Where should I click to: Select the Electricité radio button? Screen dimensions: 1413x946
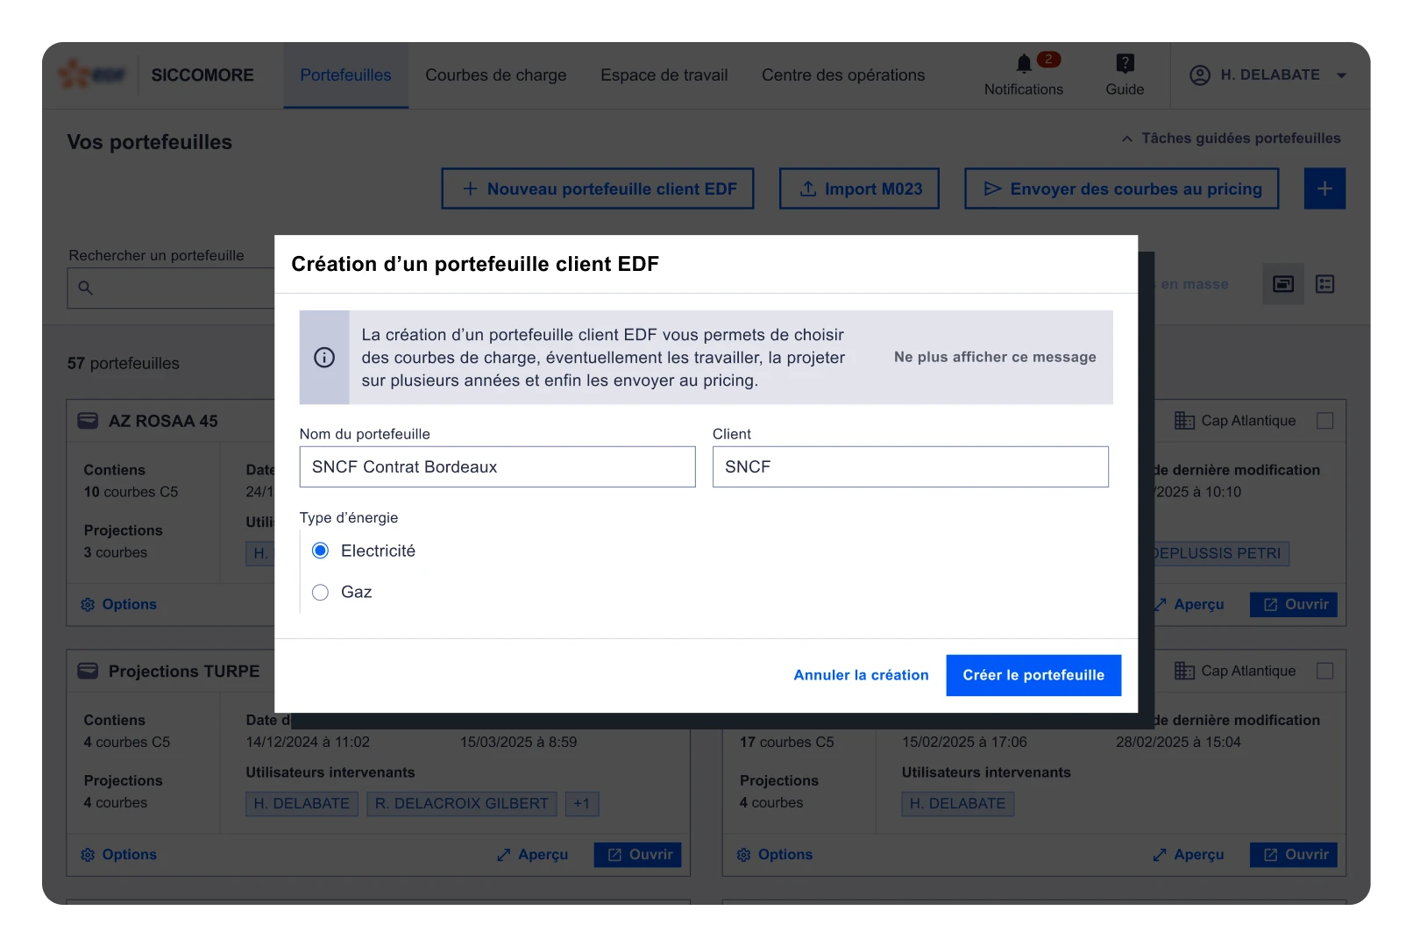click(x=320, y=551)
